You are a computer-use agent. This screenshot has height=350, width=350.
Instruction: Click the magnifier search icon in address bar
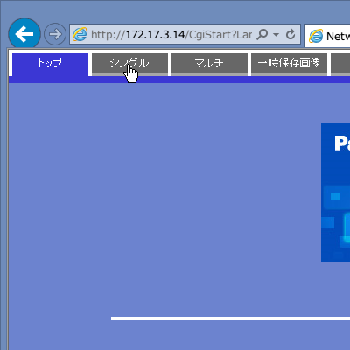click(262, 34)
